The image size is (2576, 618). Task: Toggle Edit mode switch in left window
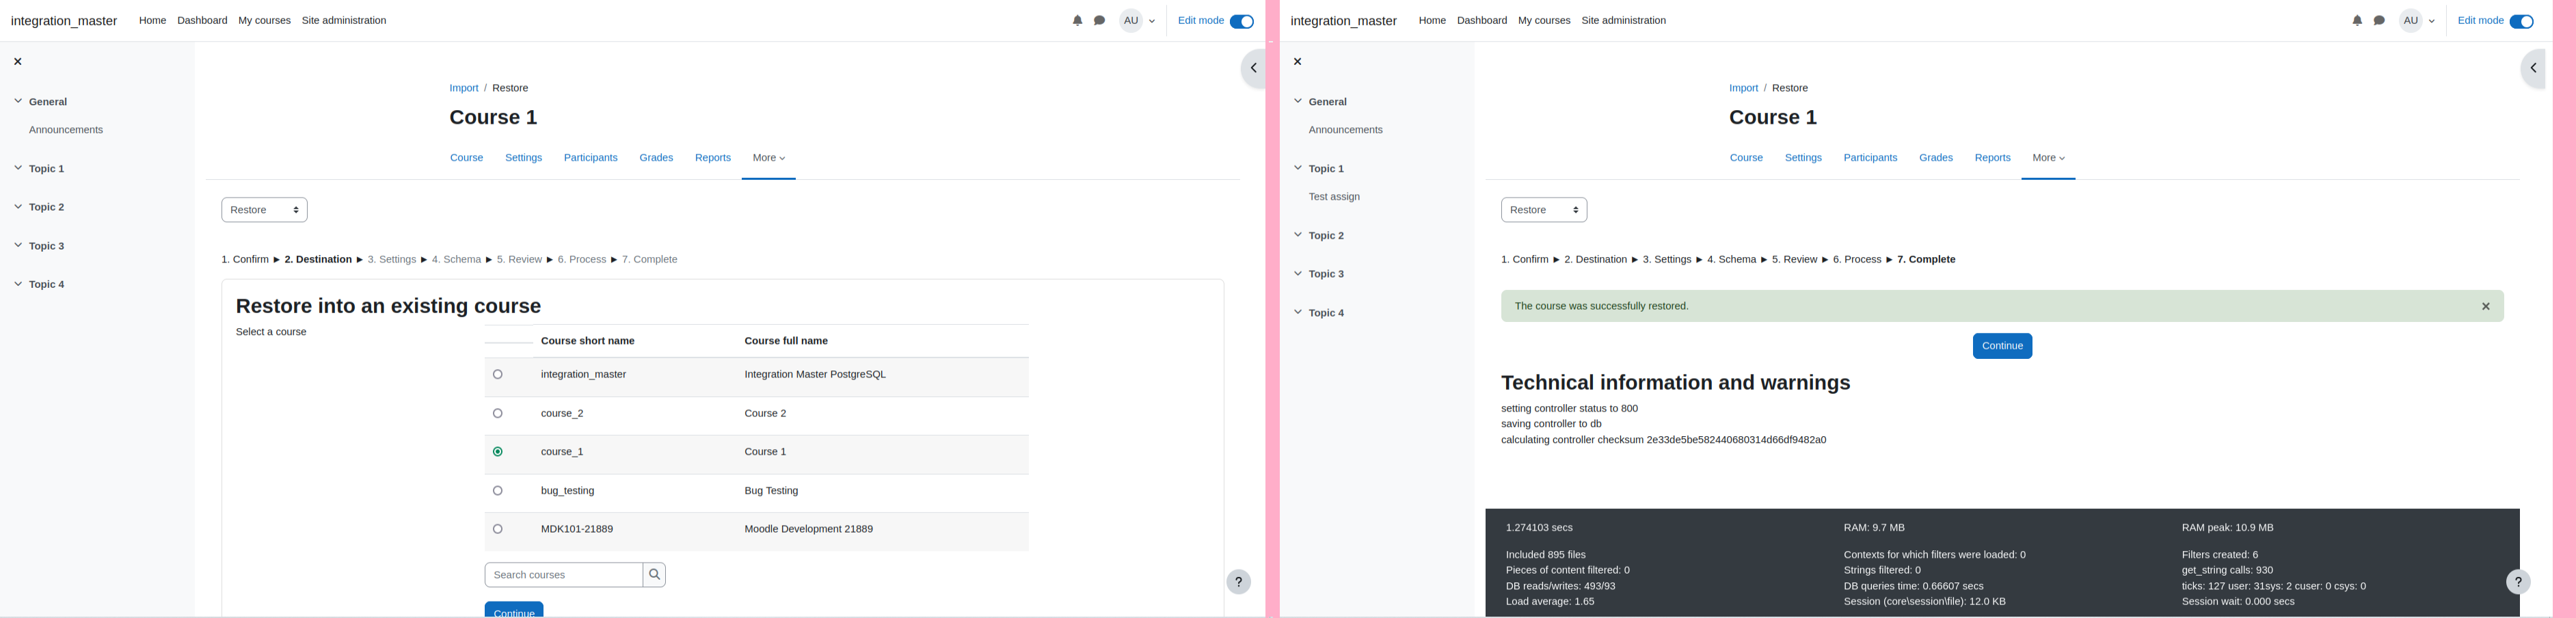coord(1242,22)
